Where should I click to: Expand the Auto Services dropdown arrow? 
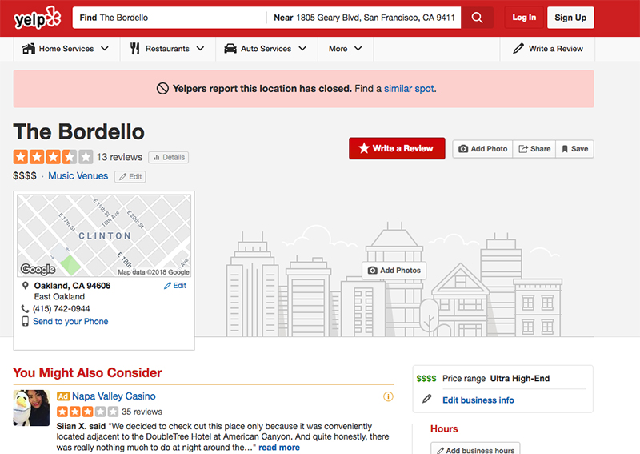[302, 49]
